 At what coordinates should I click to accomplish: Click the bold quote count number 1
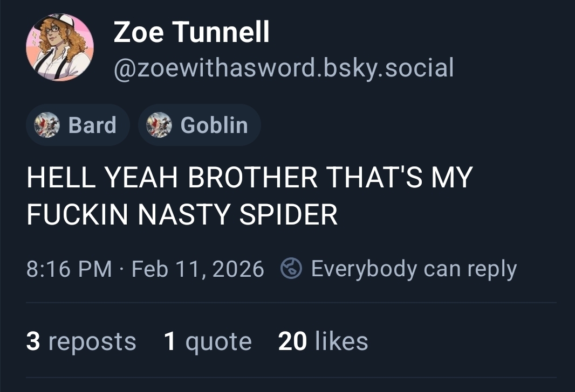click(x=170, y=341)
